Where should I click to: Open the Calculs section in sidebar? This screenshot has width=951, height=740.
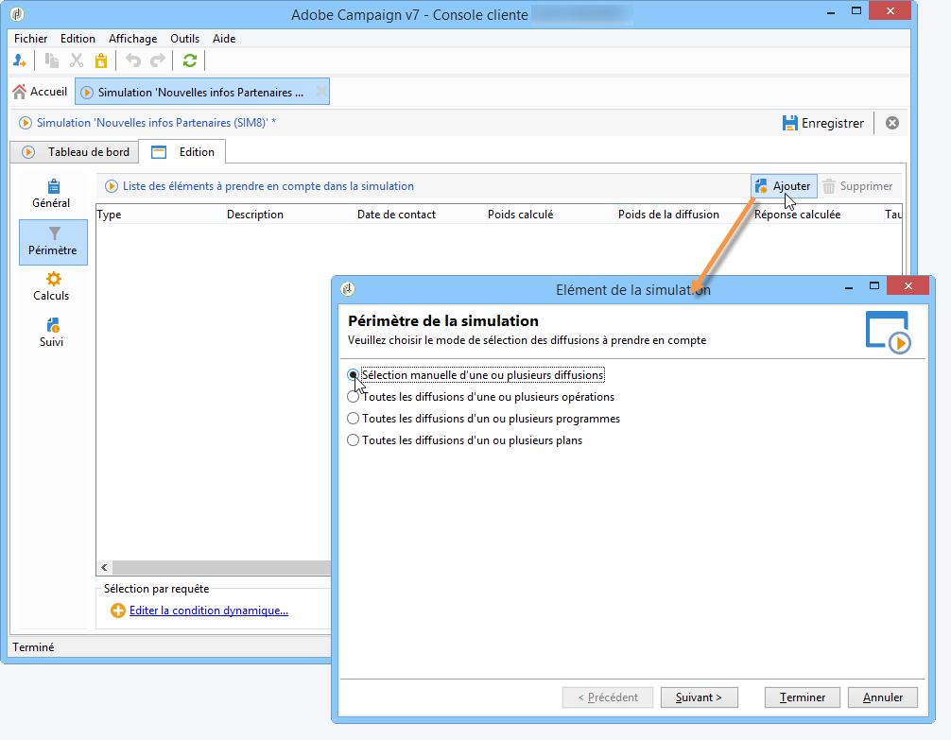click(52, 287)
